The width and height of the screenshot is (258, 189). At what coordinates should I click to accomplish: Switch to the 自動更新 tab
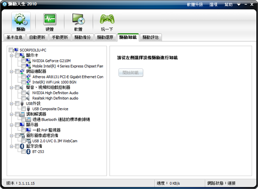37,37
